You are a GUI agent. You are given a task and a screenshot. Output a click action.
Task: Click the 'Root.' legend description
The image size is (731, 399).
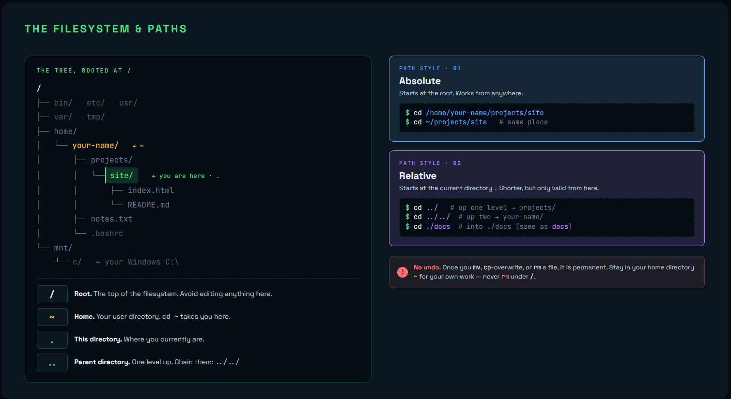[x=173, y=294]
